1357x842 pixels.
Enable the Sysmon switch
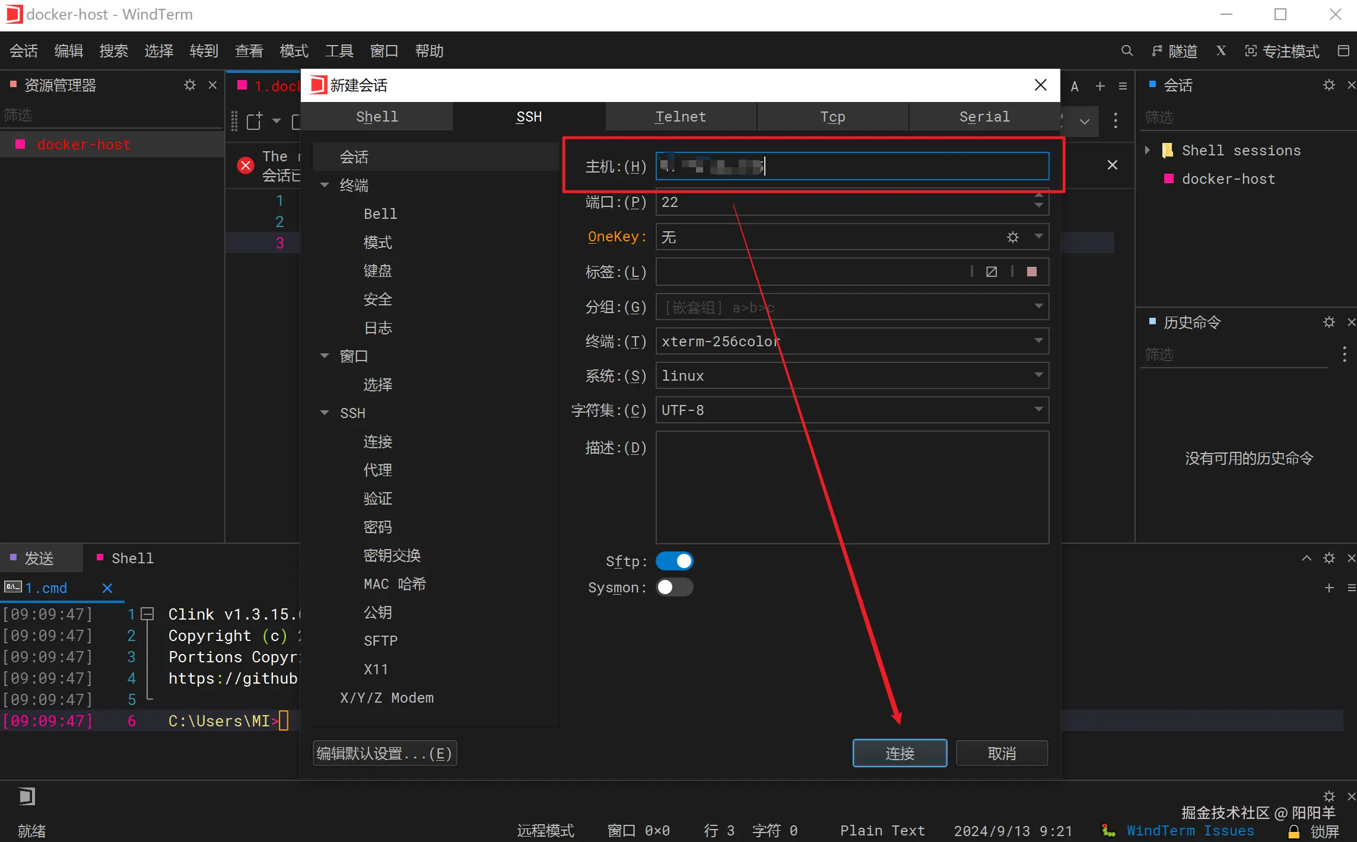pyautogui.click(x=675, y=587)
